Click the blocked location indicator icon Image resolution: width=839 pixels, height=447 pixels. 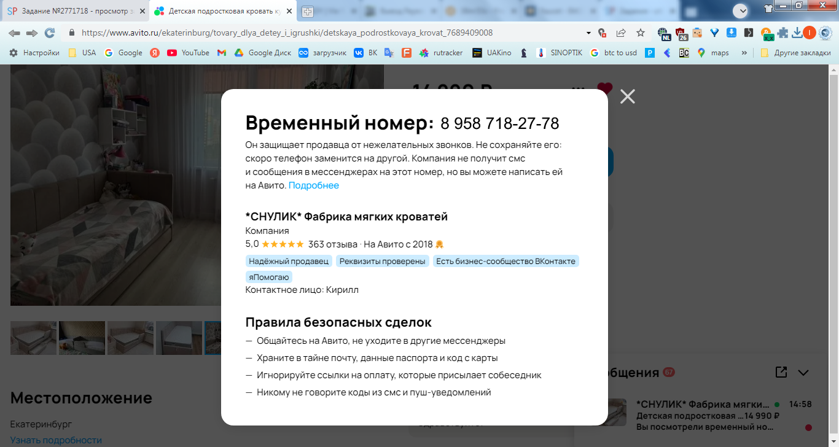pyautogui.click(x=602, y=33)
